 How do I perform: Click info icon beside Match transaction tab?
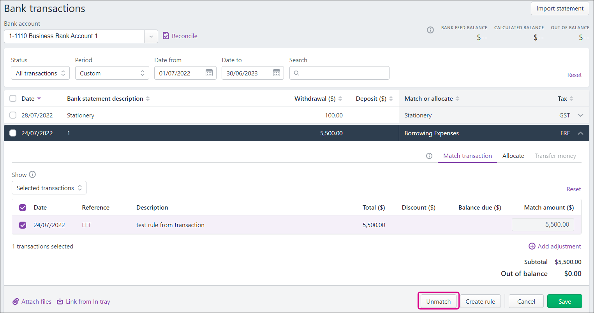click(x=429, y=156)
